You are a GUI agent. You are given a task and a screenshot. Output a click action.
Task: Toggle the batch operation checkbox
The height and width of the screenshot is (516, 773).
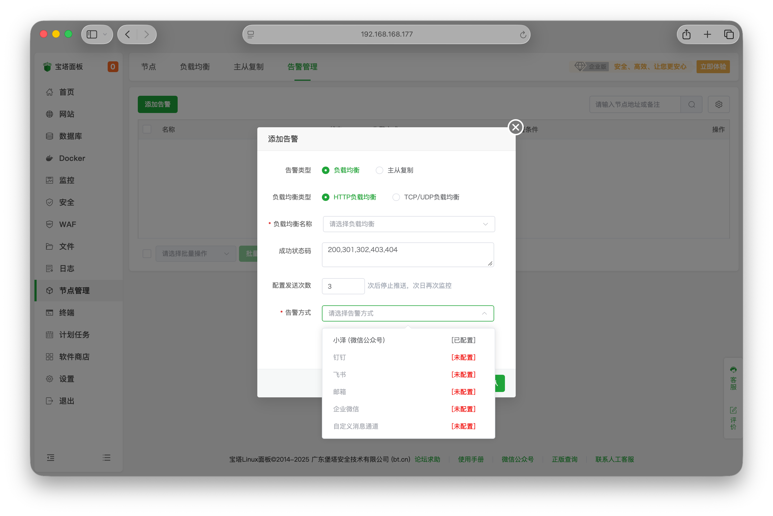coord(147,254)
